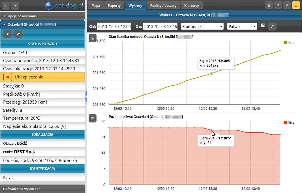This screenshot has height=193, width=302.
Task: Click the red litry legend color swatch
Action: pyautogui.click(x=285, y=123)
